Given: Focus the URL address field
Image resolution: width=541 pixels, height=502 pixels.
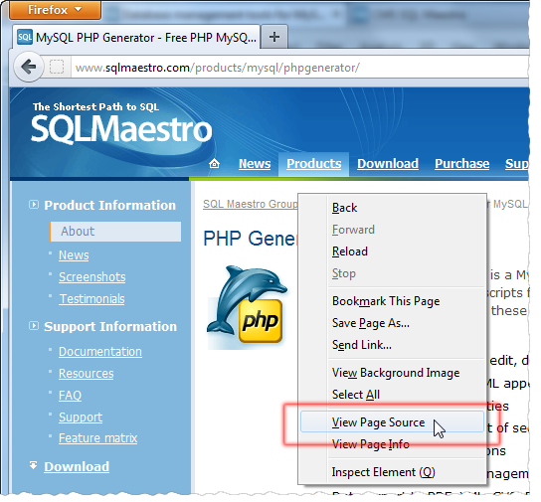Looking at the screenshot, I should click(299, 68).
